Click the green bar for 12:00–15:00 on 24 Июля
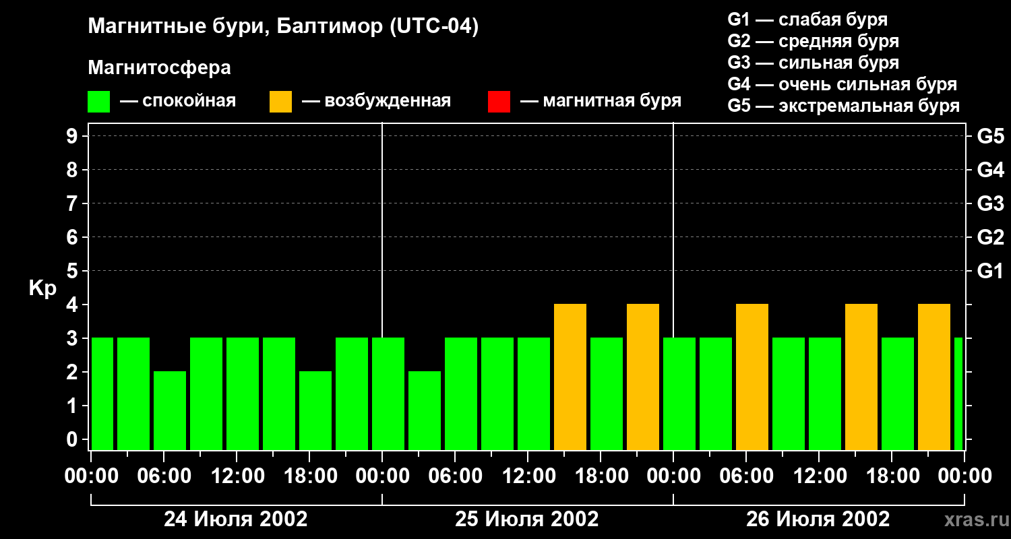 coord(243,394)
